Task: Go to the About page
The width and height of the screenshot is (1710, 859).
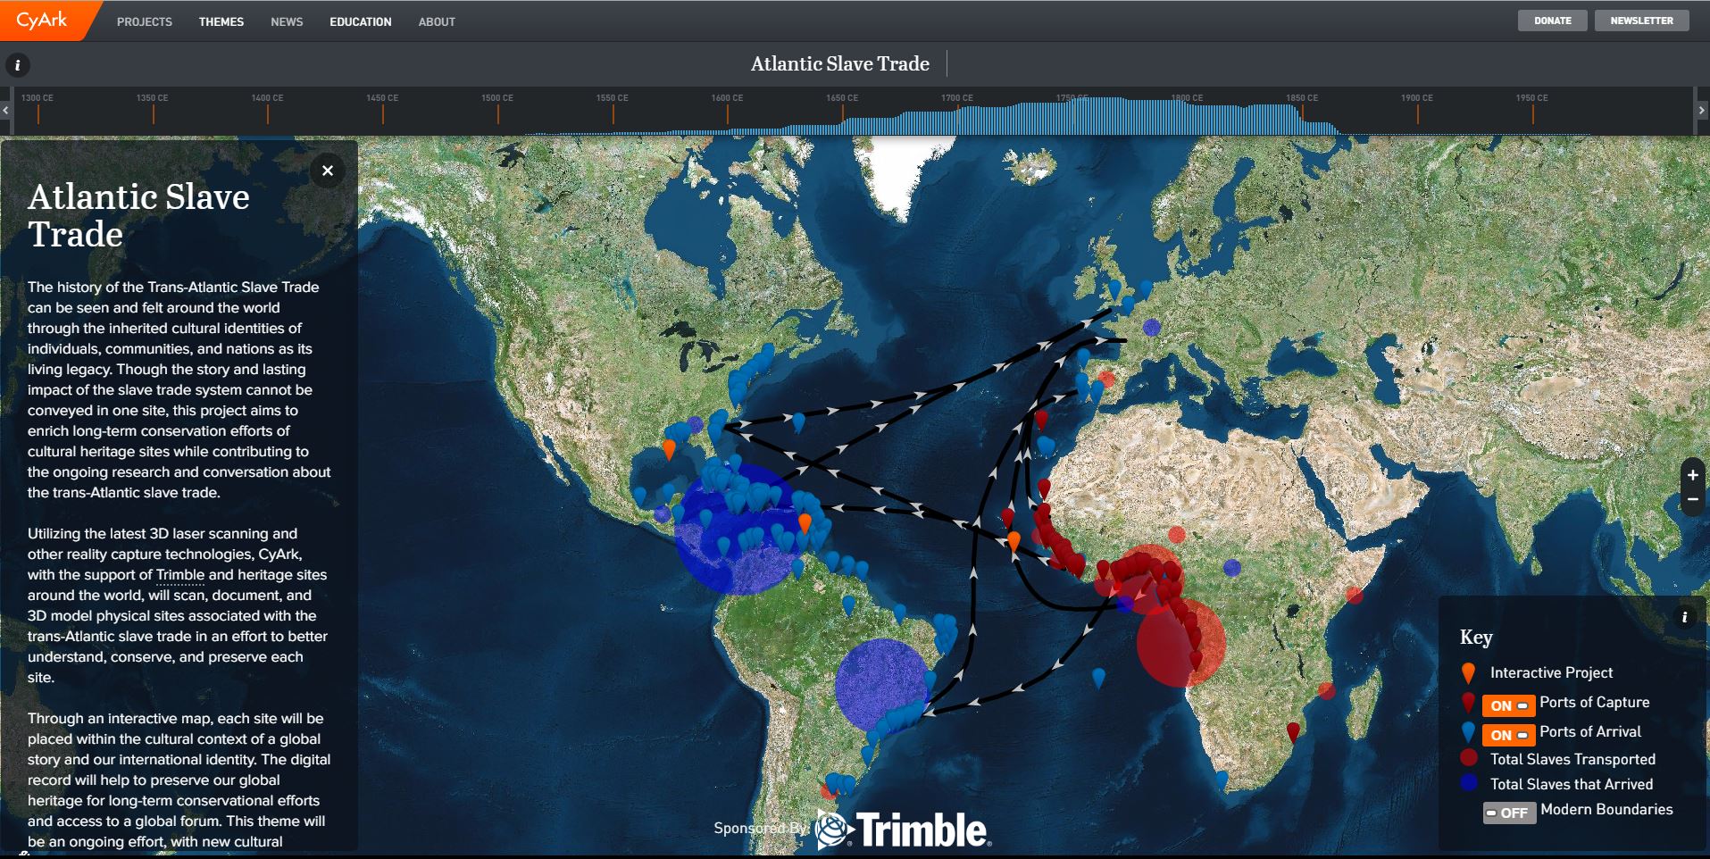Action: [x=437, y=21]
